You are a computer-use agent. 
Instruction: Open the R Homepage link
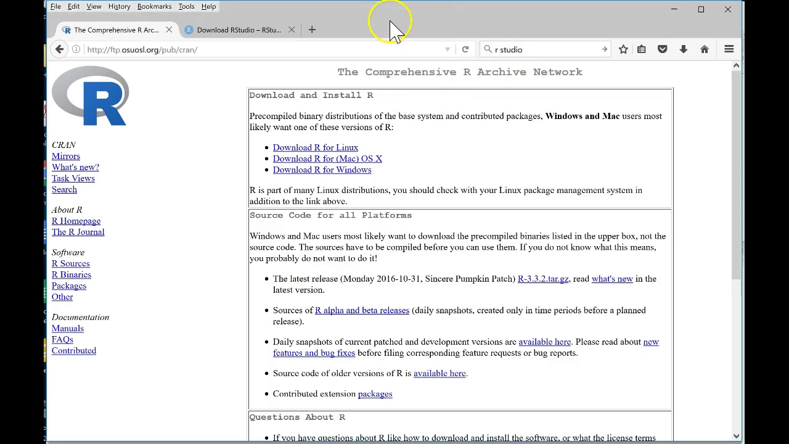pos(76,221)
